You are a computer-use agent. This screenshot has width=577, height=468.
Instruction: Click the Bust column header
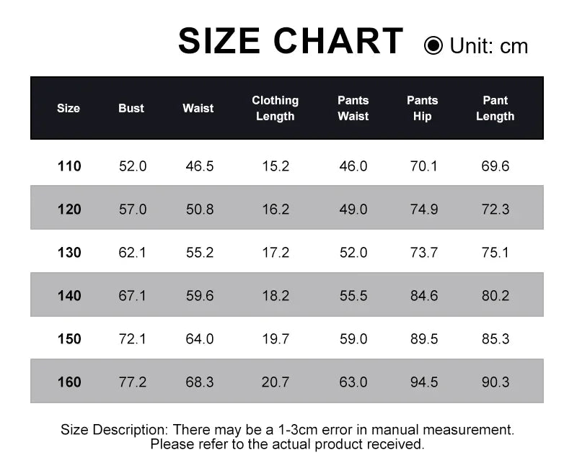click(131, 108)
